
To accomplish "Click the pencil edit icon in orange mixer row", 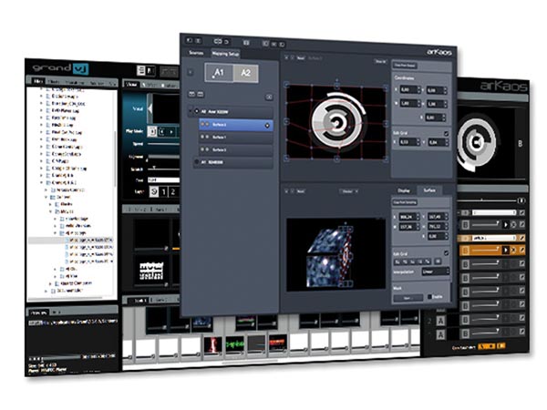I will coord(521,250).
